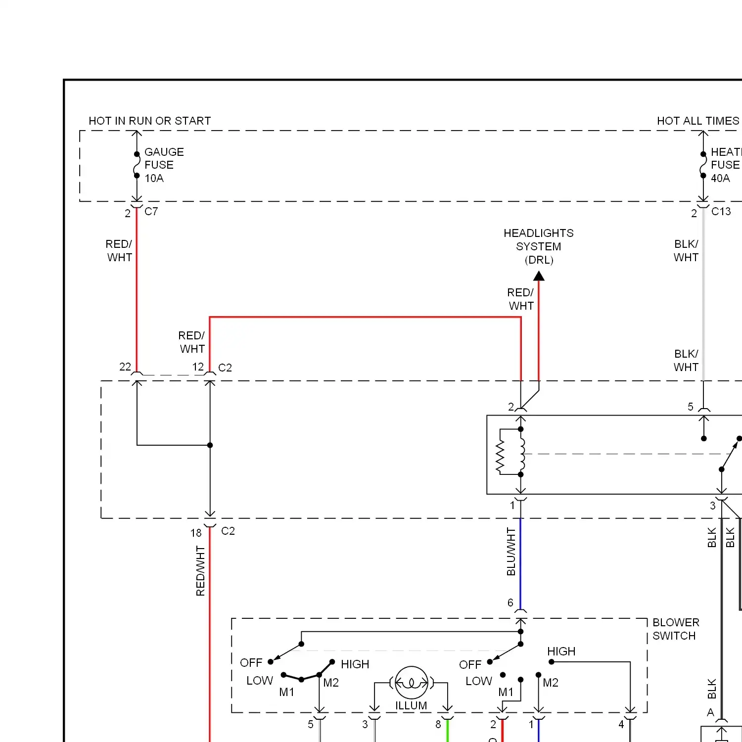This screenshot has height=742, width=742.
Task: Click the right M1 label
Action: (x=506, y=692)
